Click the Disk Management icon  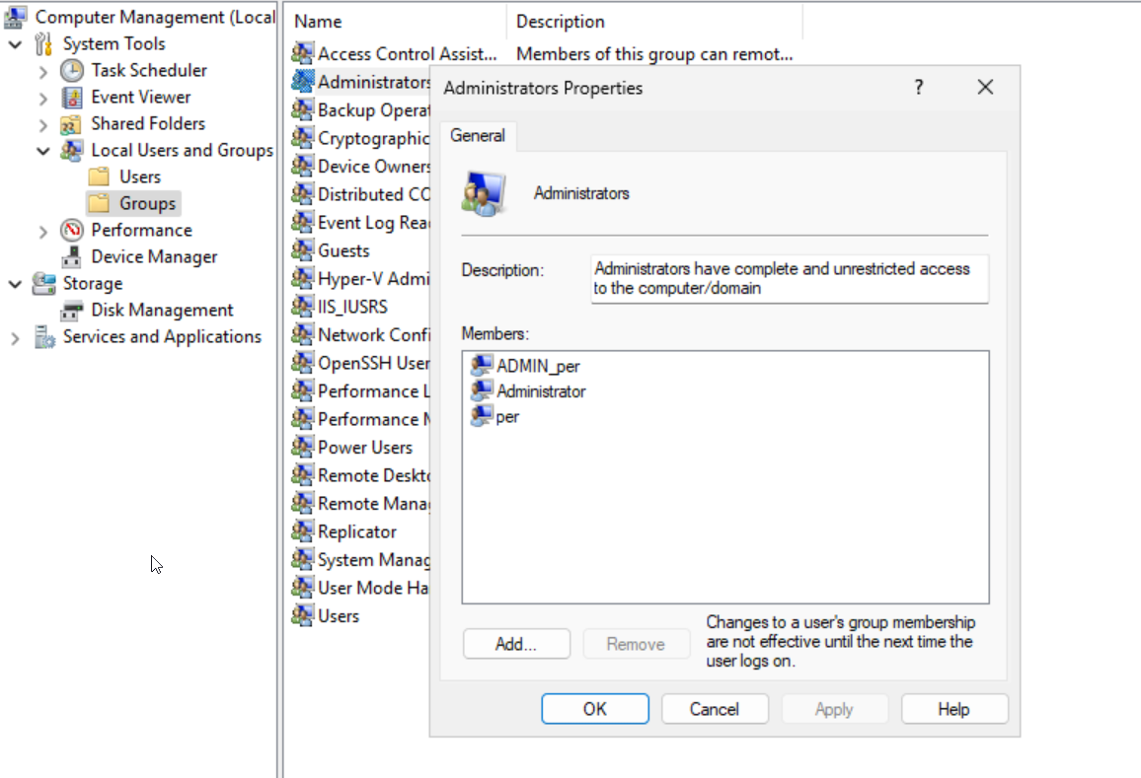tap(72, 311)
